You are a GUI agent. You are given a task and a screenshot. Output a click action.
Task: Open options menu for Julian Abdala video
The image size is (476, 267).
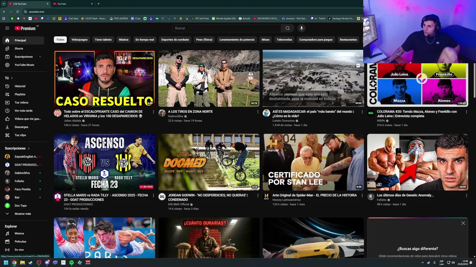pos(153,112)
